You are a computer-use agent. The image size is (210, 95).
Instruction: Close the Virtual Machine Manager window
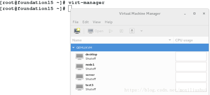coord(204,13)
